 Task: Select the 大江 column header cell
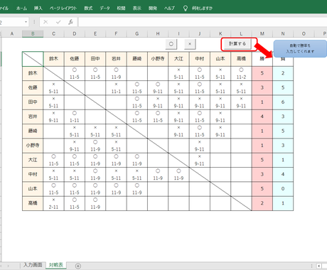tap(178, 59)
